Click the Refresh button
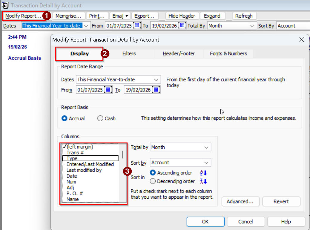 (244, 16)
